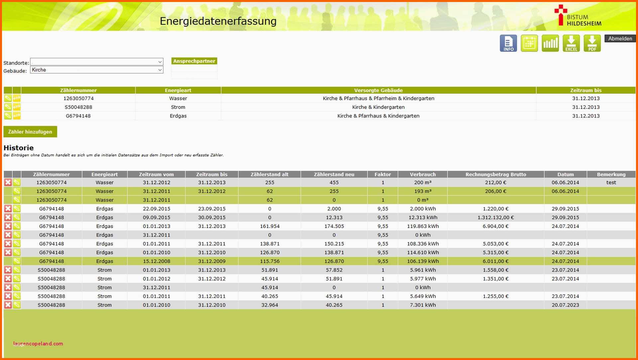Open the INFO document icon
Viewport: 638px width, 360px height.
(x=508, y=43)
